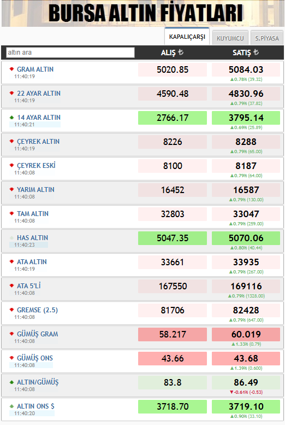
Task: Click the 22 AYAR ALTIN alış price 4590.48
Action: pyautogui.click(x=173, y=94)
